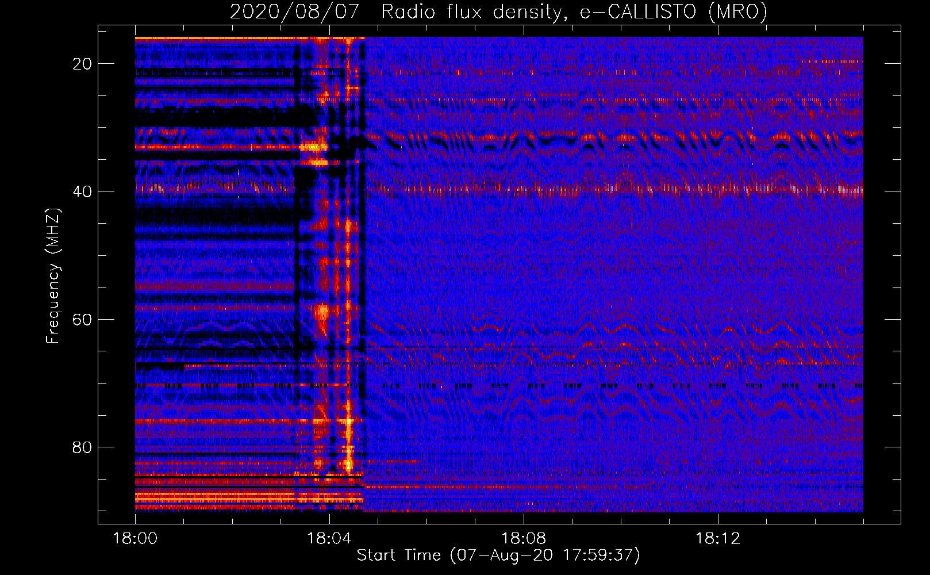930x575 pixels.
Task: Click the 'Frequency (MHZ)' axis label
Action: [x=52, y=275]
